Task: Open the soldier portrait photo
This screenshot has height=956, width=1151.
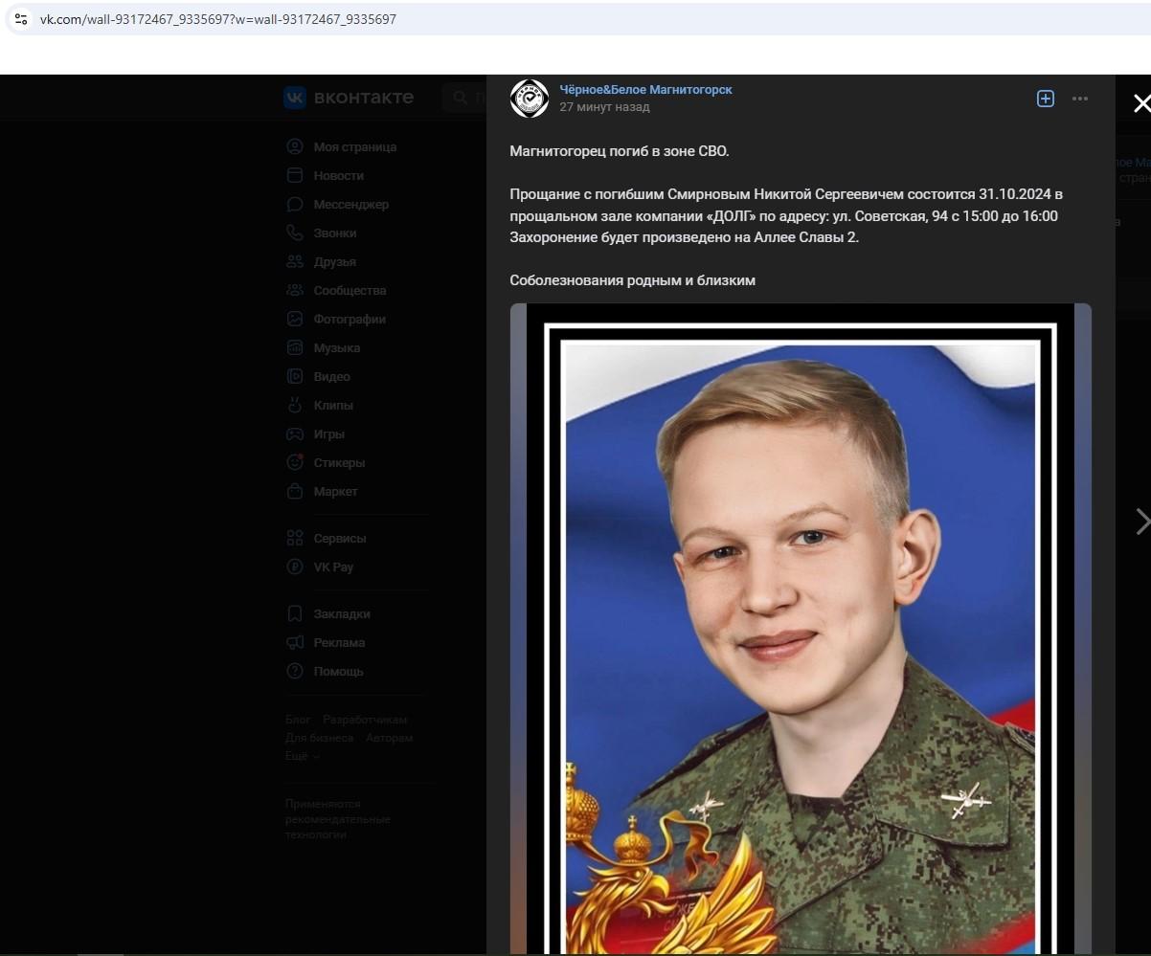Action: (x=801, y=629)
